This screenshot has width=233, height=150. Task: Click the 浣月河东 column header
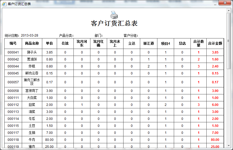click(x=82, y=43)
